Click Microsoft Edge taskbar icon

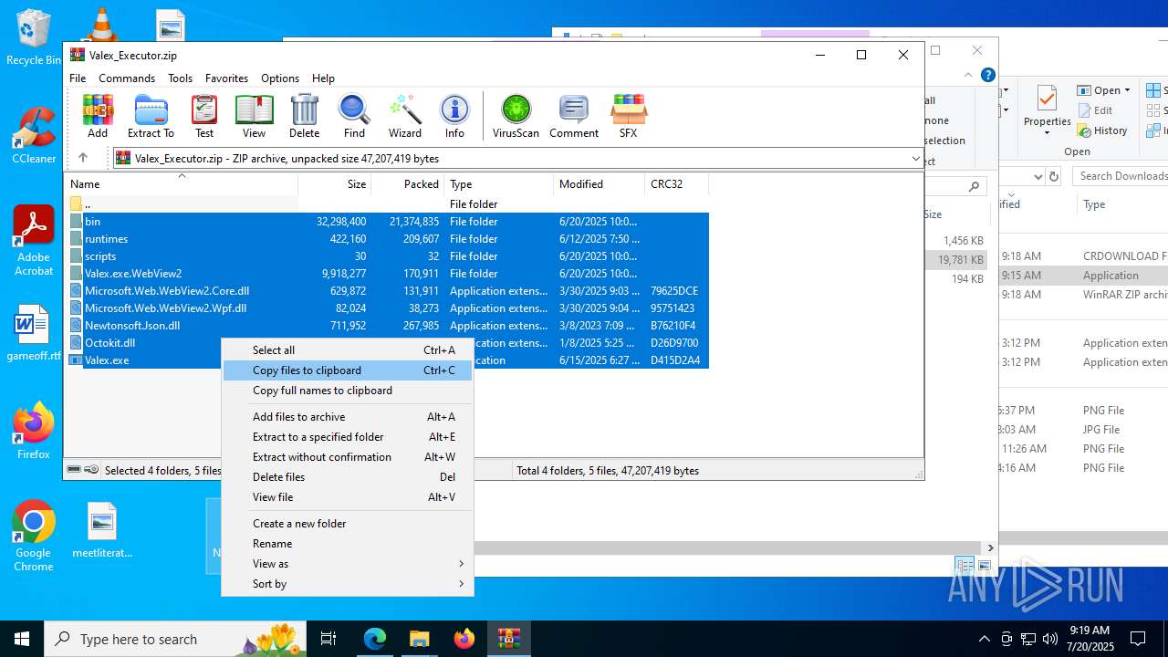pyautogui.click(x=375, y=639)
